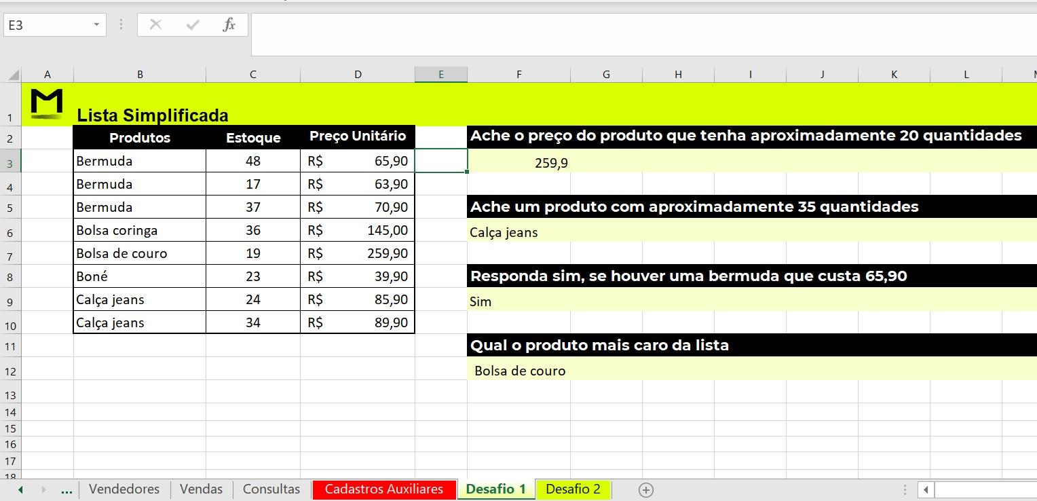
Task: Click the horizontal scrollbar's left arrow
Action: 926,489
